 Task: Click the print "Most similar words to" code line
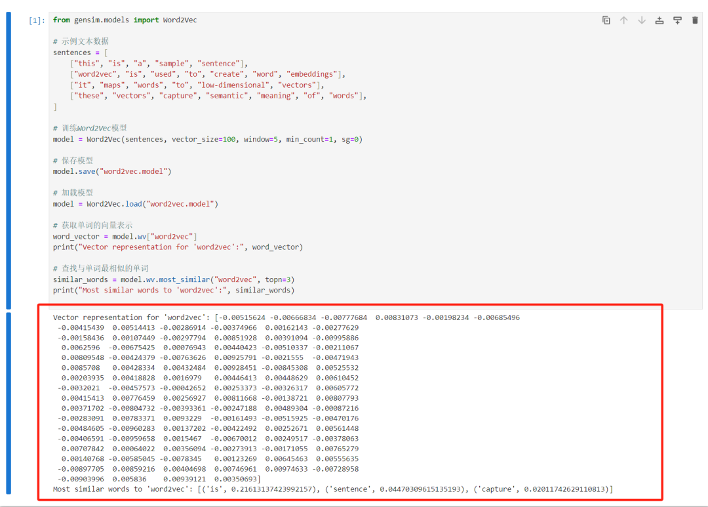coord(173,291)
